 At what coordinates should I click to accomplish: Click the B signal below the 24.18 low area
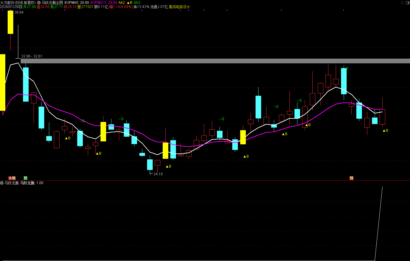coord(169,166)
